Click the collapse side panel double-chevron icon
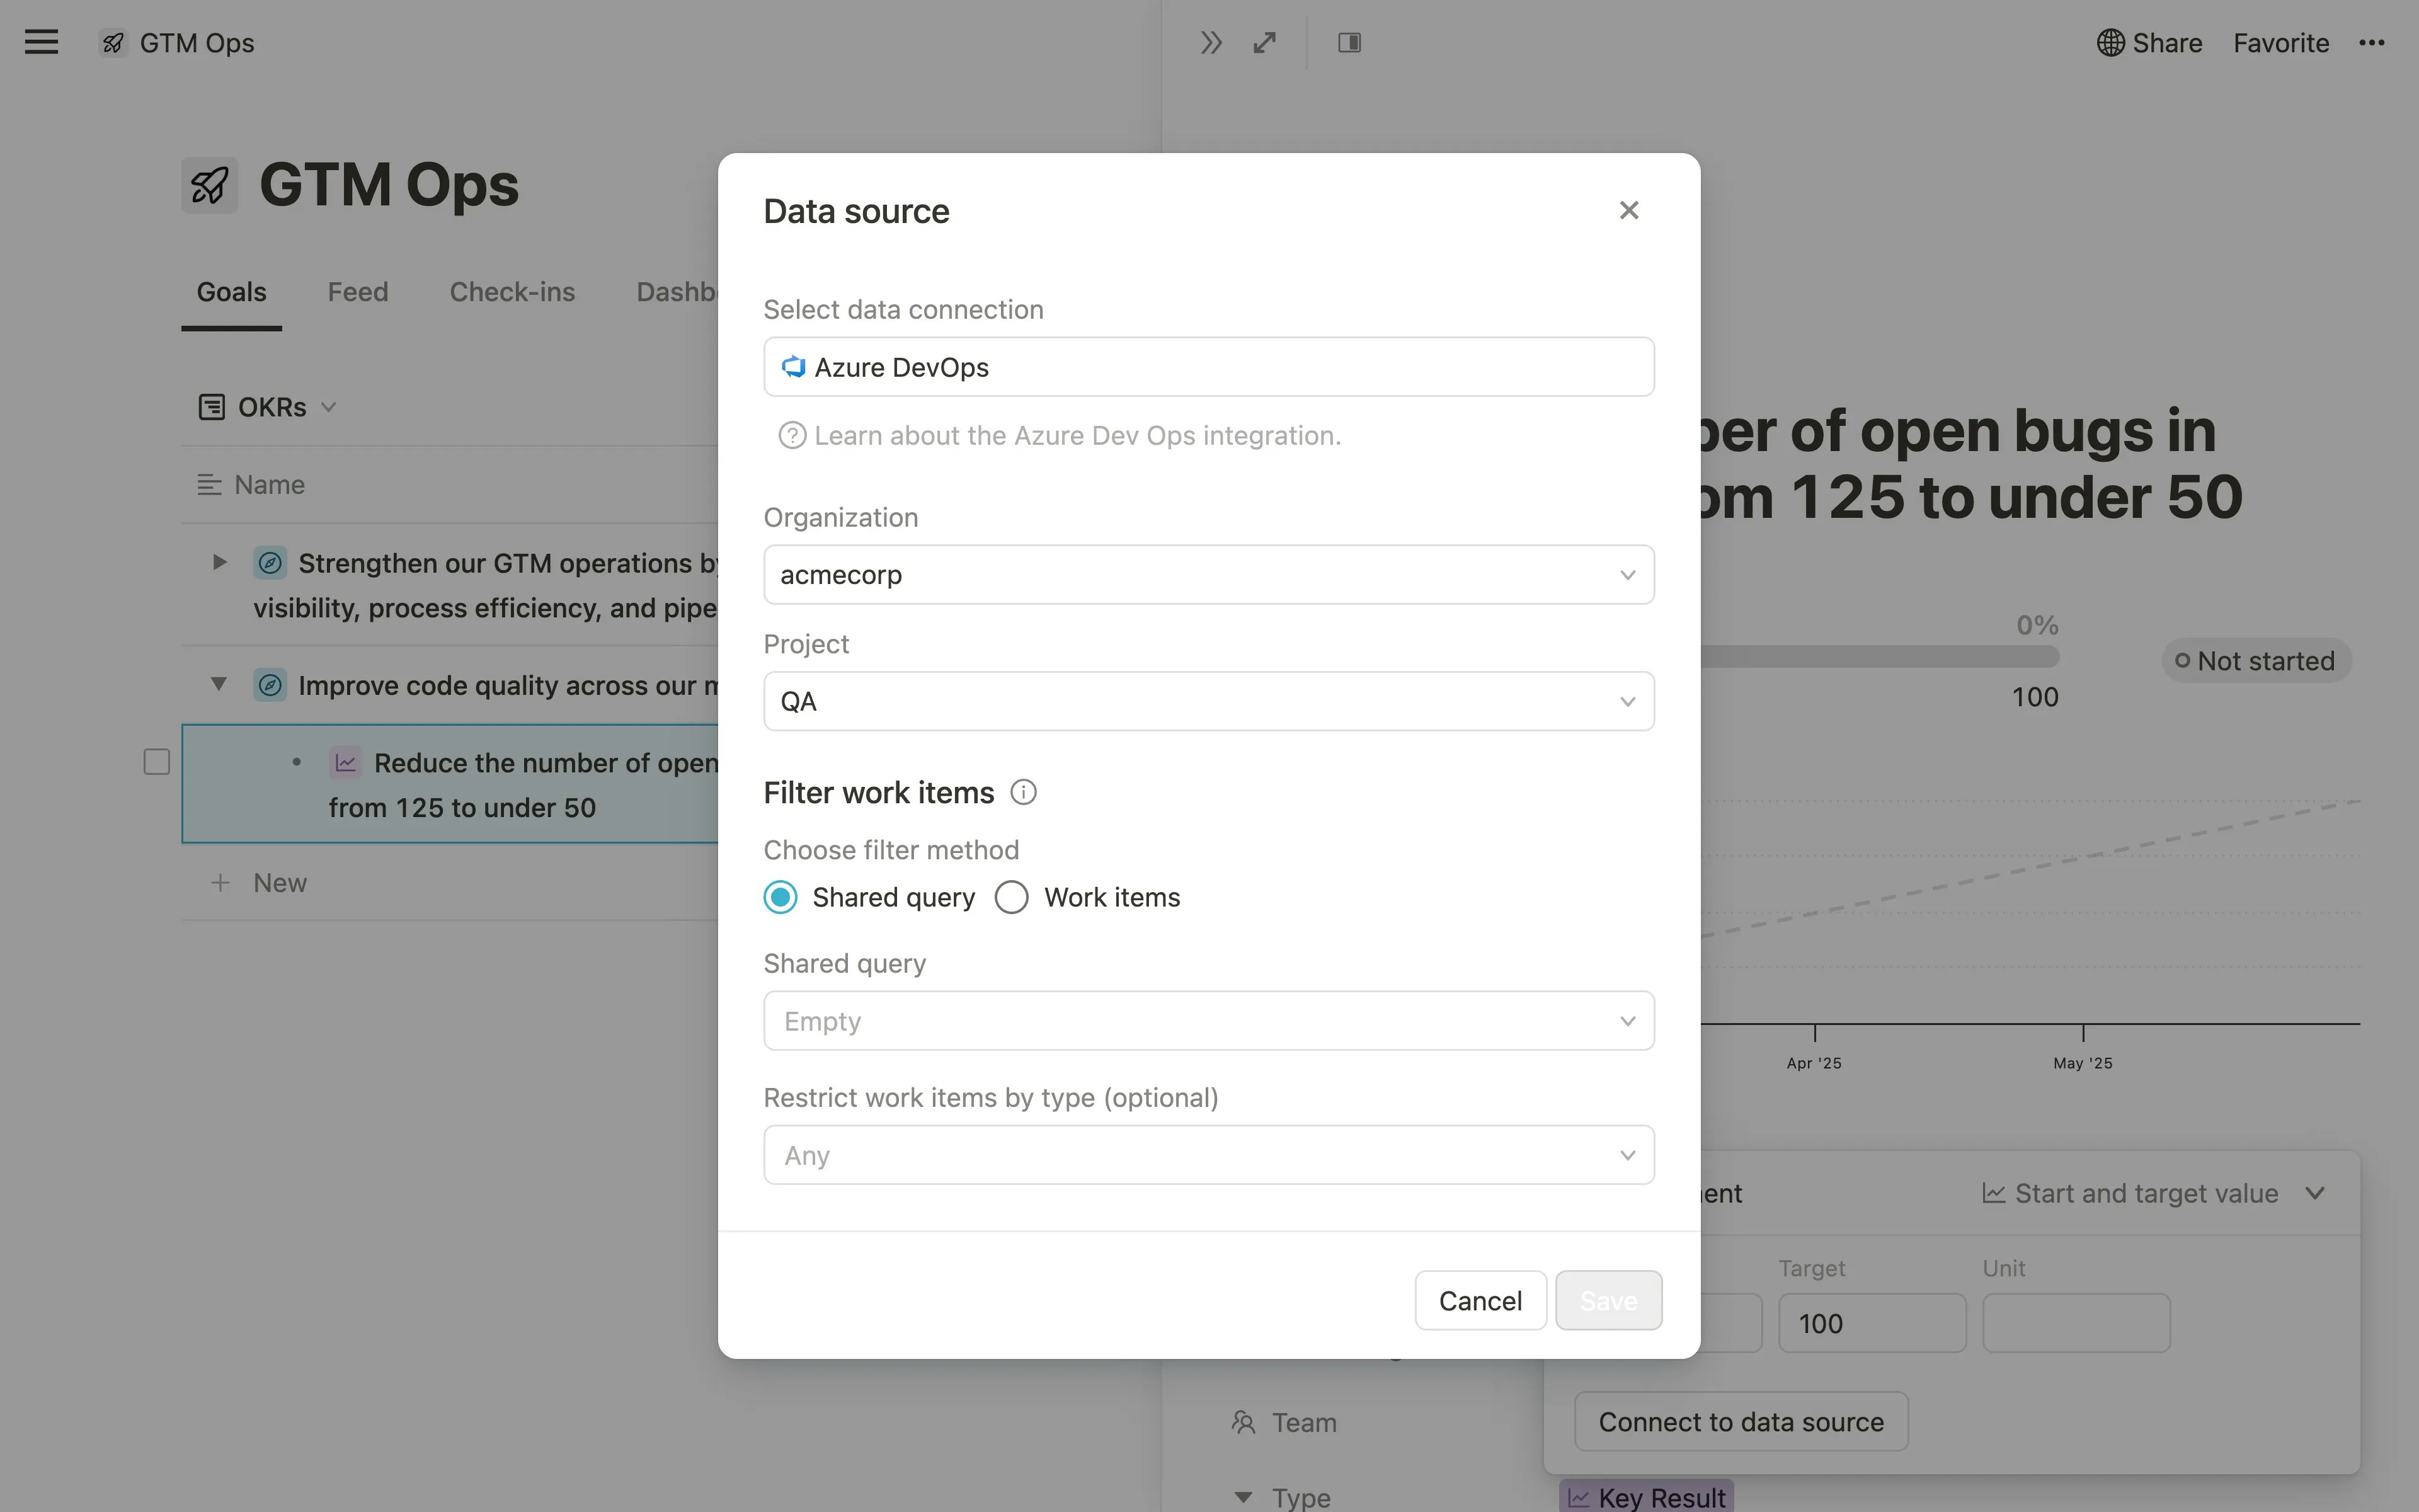 (x=1211, y=42)
